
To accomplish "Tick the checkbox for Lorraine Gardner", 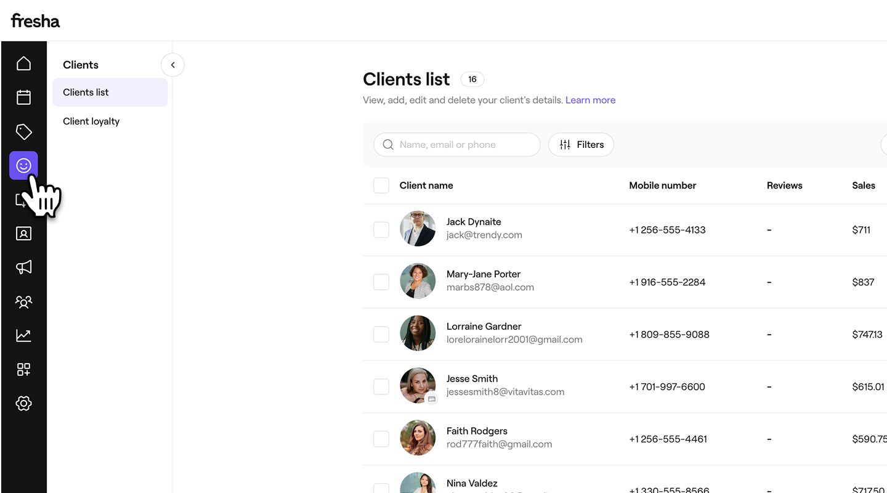I will tap(381, 335).
